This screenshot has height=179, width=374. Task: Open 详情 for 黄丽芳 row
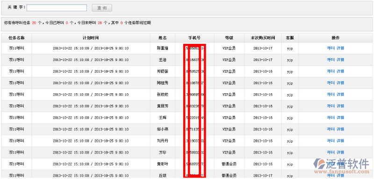[x=340, y=106]
